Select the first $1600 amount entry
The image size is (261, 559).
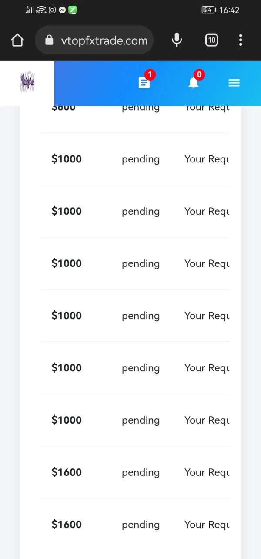pyautogui.click(x=67, y=472)
